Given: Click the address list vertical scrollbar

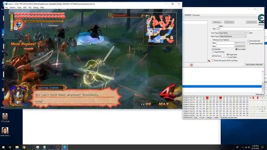Looking at the screenshot, I should 263,82.
